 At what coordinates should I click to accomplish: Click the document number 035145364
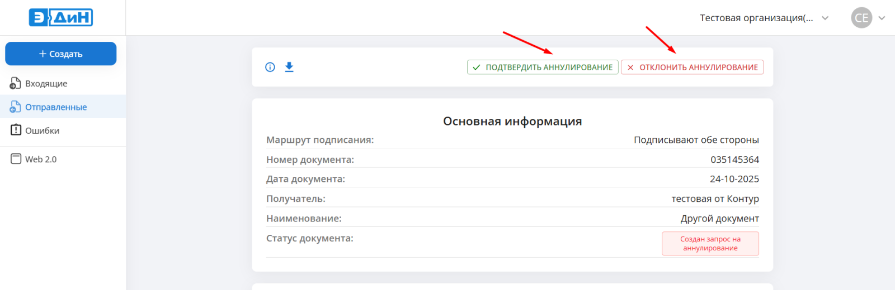click(734, 160)
